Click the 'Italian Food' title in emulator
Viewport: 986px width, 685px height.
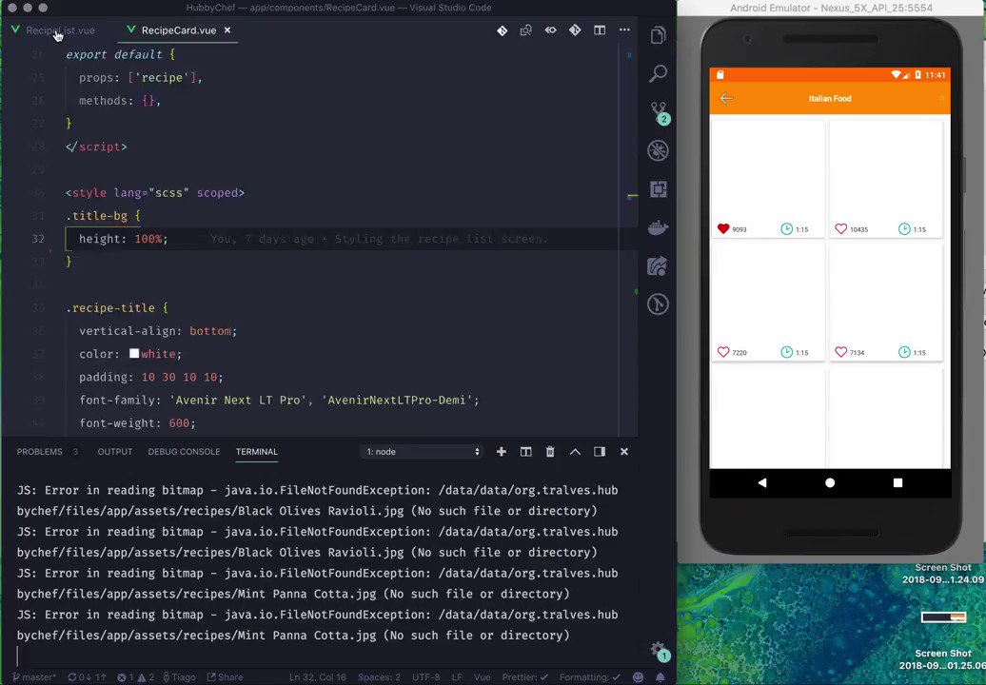[x=829, y=99]
